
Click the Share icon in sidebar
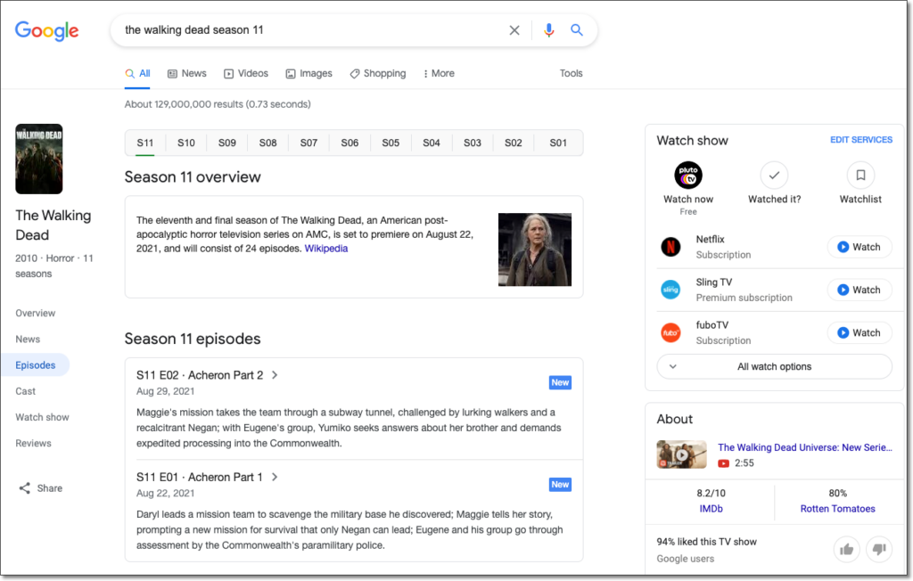click(x=24, y=487)
